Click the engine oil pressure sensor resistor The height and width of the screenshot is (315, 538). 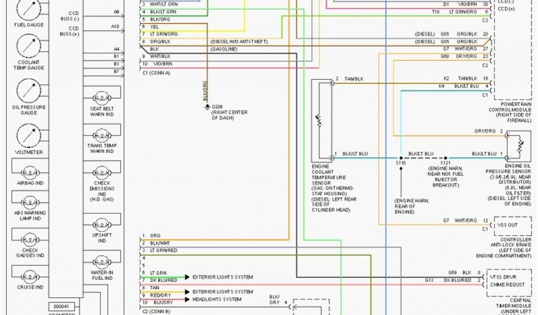[x=520, y=143]
